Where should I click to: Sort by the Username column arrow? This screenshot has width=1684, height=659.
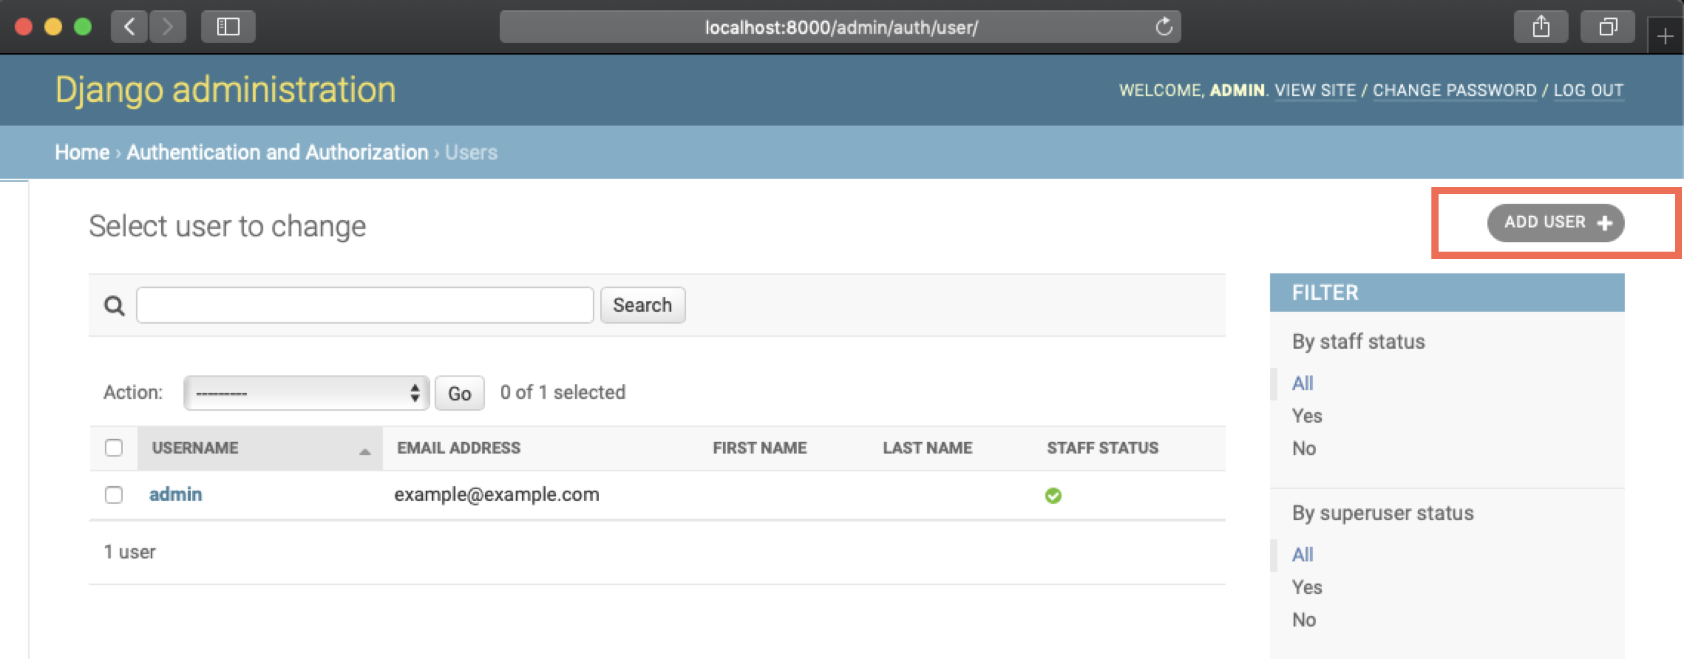click(x=365, y=451)
